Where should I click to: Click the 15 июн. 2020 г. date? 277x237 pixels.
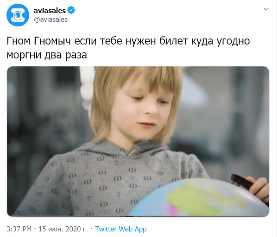tap(63, 229)
